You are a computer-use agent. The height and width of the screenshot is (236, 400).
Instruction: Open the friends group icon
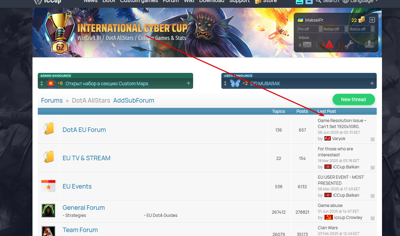(x=369, y=44)
